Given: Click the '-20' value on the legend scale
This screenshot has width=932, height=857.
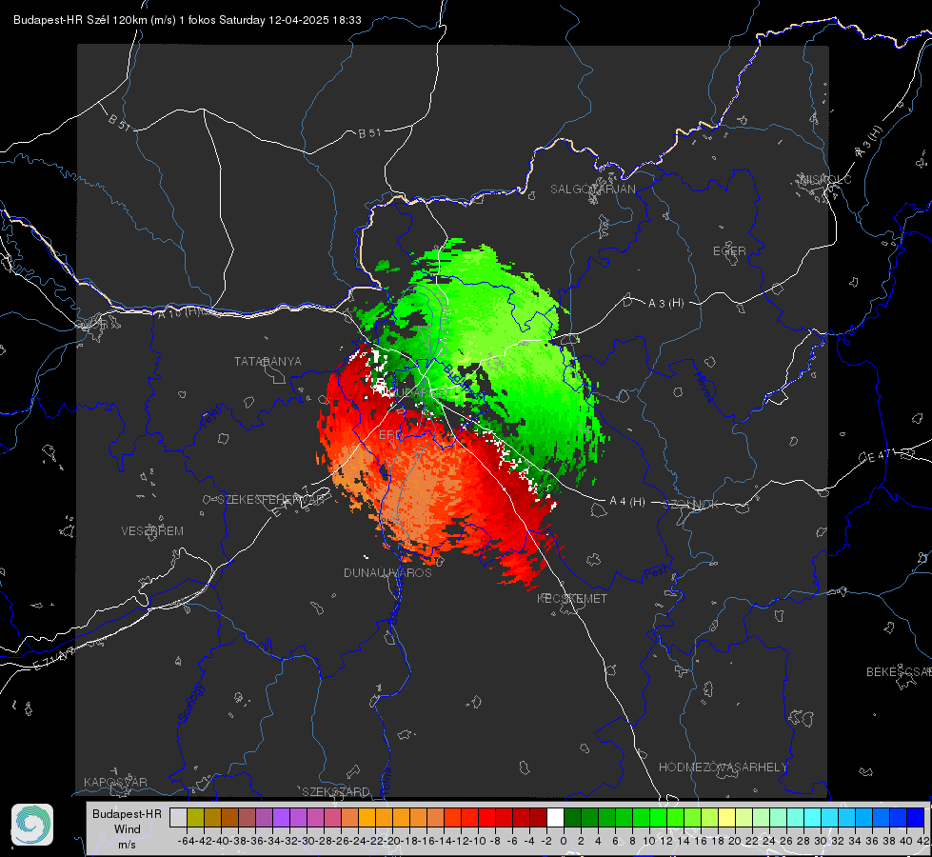Looking at the screenshot, I should [x=392, y=841].
